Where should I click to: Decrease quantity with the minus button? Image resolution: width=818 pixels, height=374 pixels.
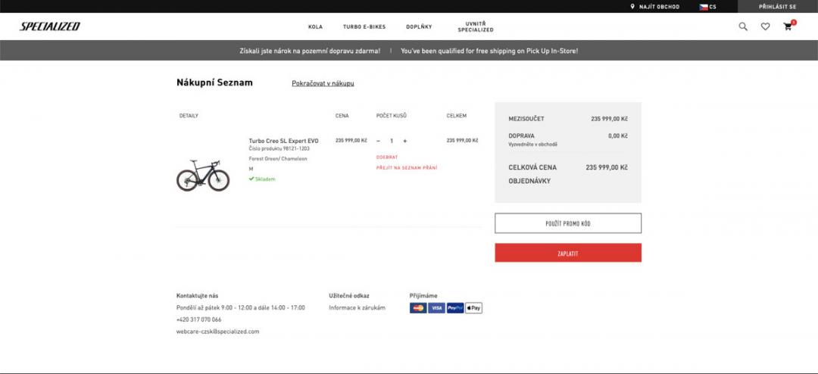378,141
